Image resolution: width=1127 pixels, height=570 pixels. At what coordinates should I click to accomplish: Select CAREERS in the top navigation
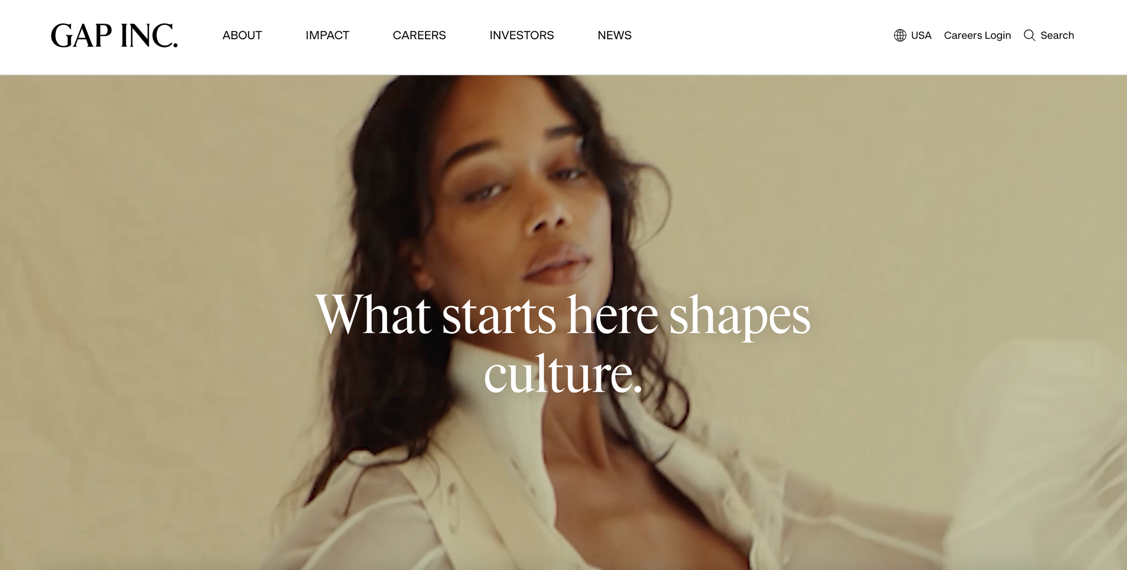(419, 35)
